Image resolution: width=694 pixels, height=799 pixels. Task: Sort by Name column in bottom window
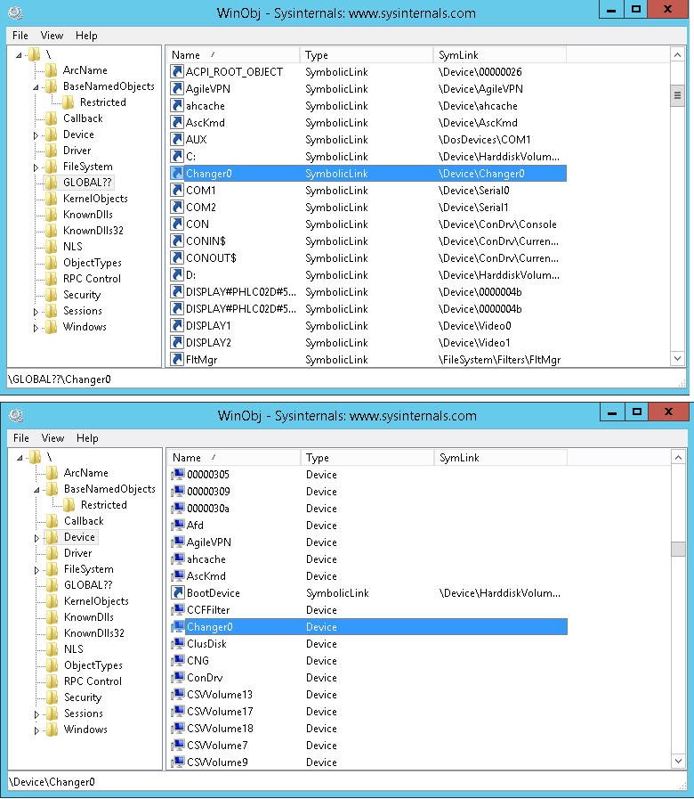pos(234,457)
